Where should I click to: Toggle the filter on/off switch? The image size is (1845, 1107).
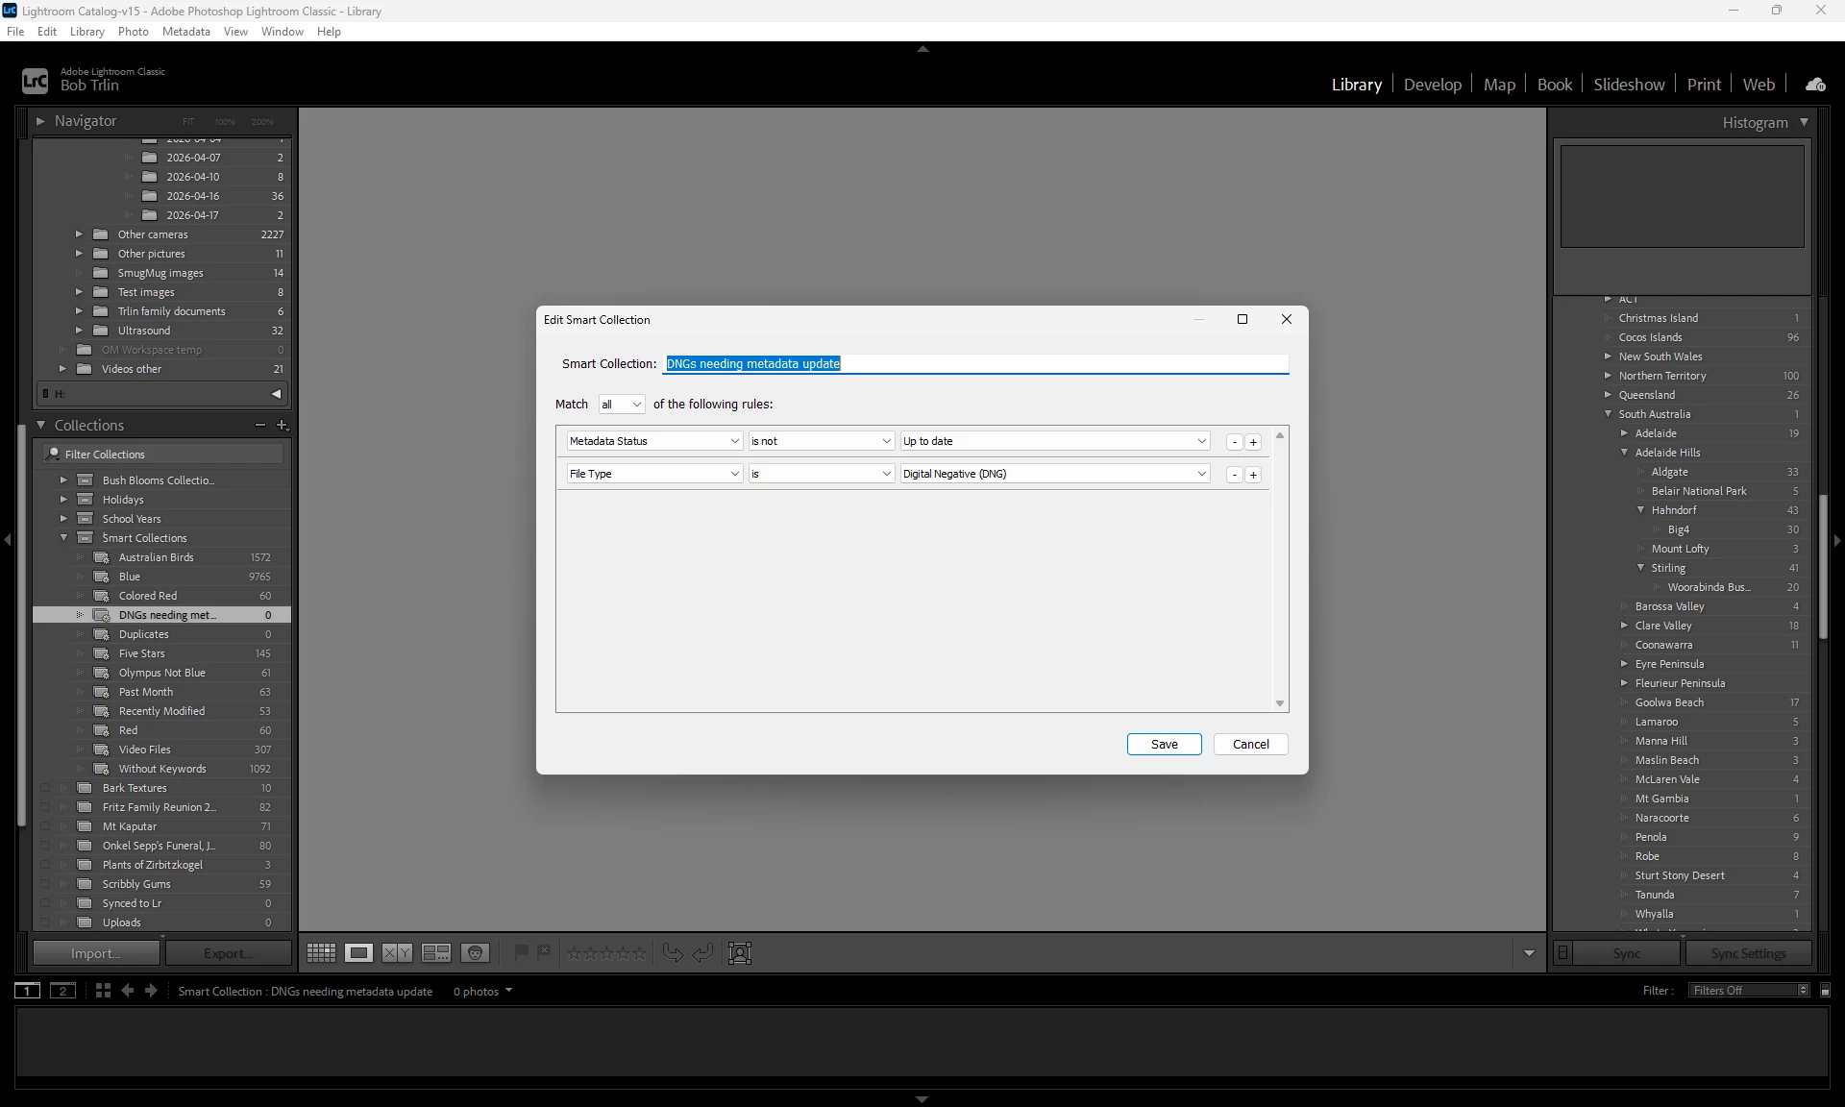1825,991
